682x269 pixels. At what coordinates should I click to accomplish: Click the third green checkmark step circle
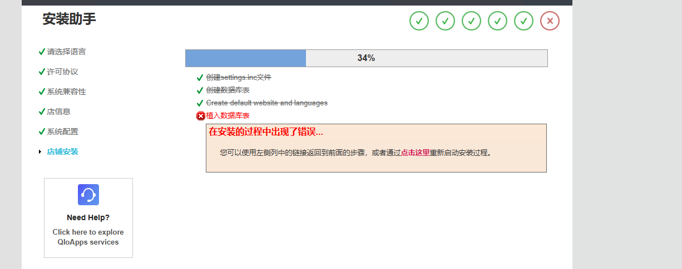(x=472, y=21)
